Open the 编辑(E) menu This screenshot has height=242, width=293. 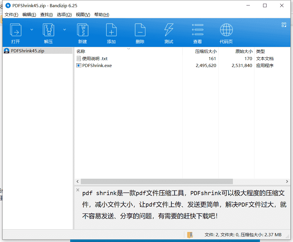click(29, 15)
